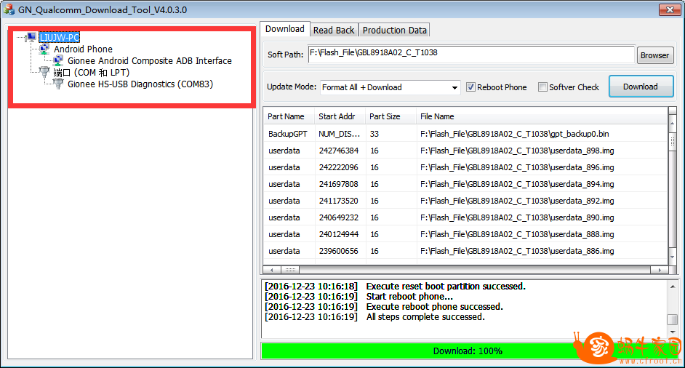Click the Gionee HS-USB Diagnostics port icon
The width and height of the screenshot is (685, 368).
click(x=58, y=84)
